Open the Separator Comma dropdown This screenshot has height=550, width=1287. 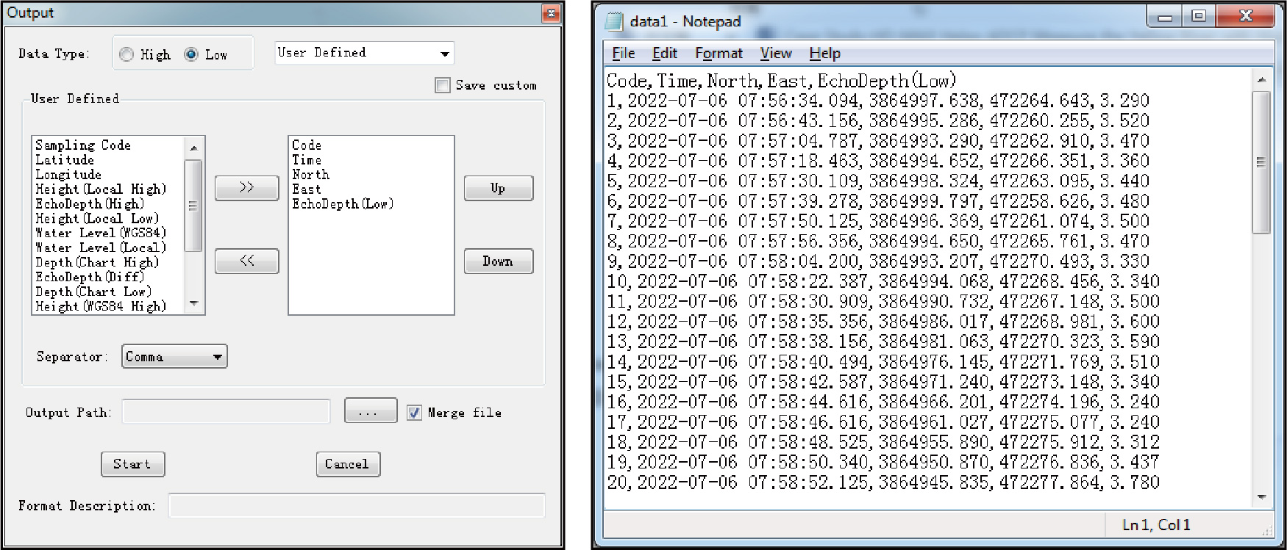click(x=174, y=357)
